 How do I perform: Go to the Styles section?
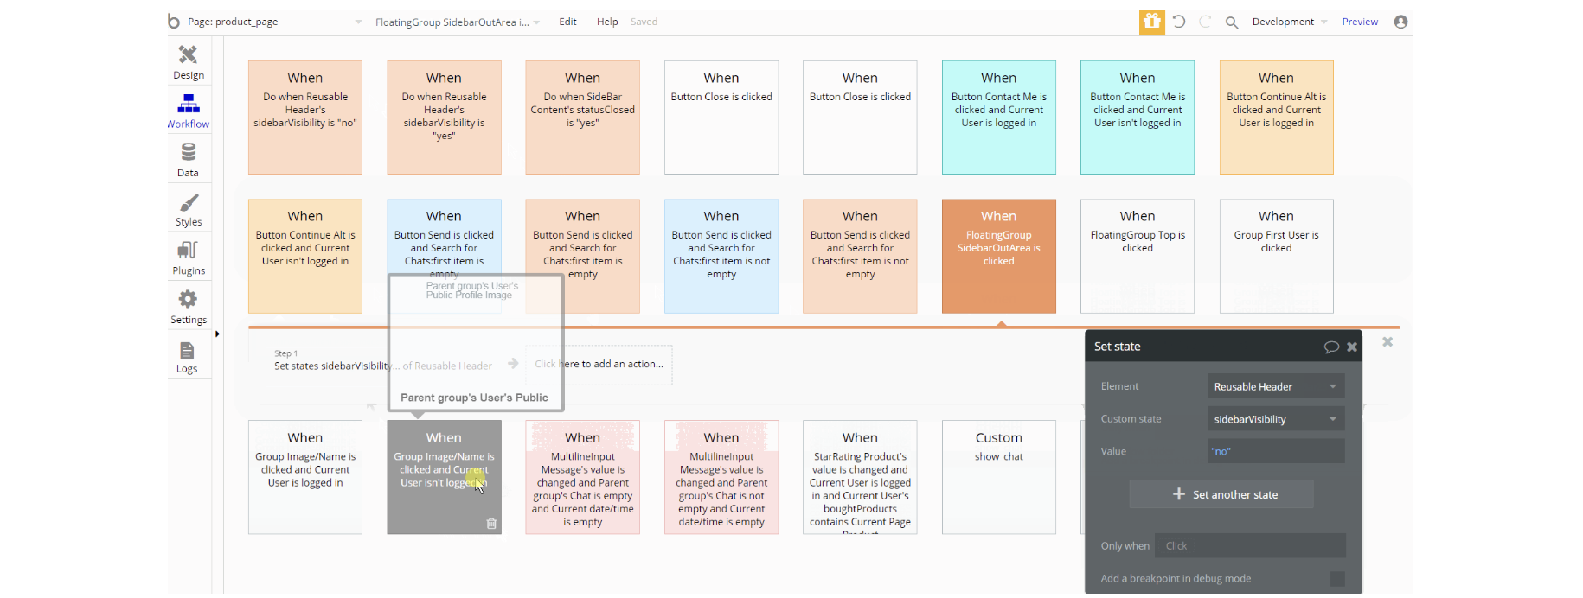coord(188,209)
